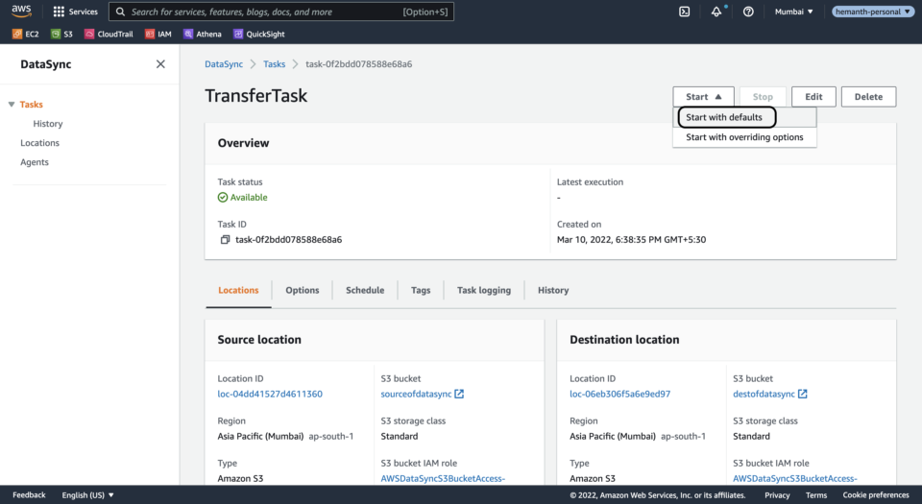The width and height of the screenshot is (922, 504).
Task: Switch to the Locations tab
Action: pos(238,290)
